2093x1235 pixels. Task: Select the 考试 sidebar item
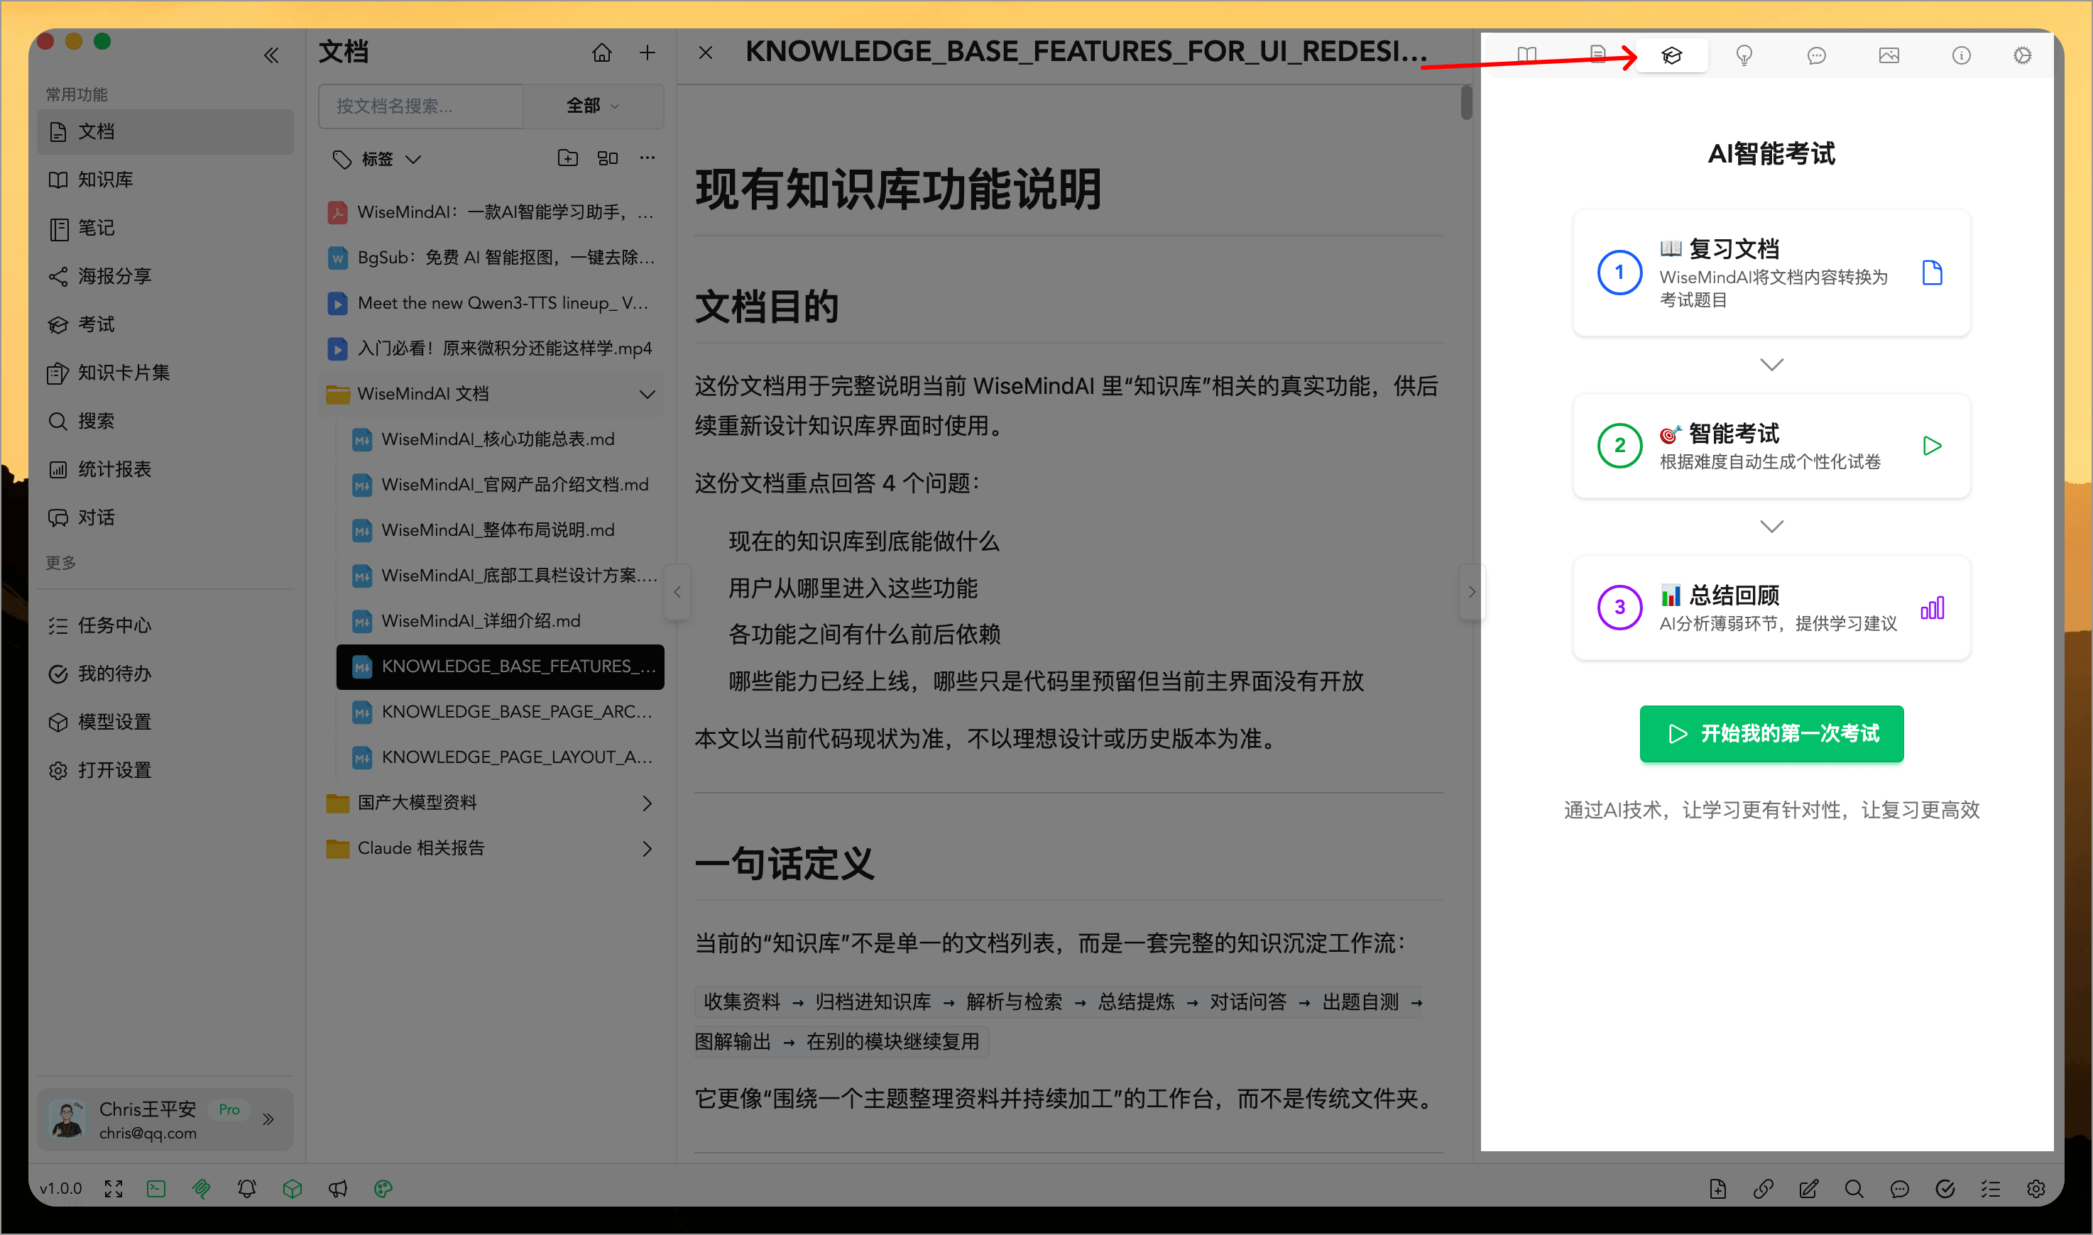94,324
